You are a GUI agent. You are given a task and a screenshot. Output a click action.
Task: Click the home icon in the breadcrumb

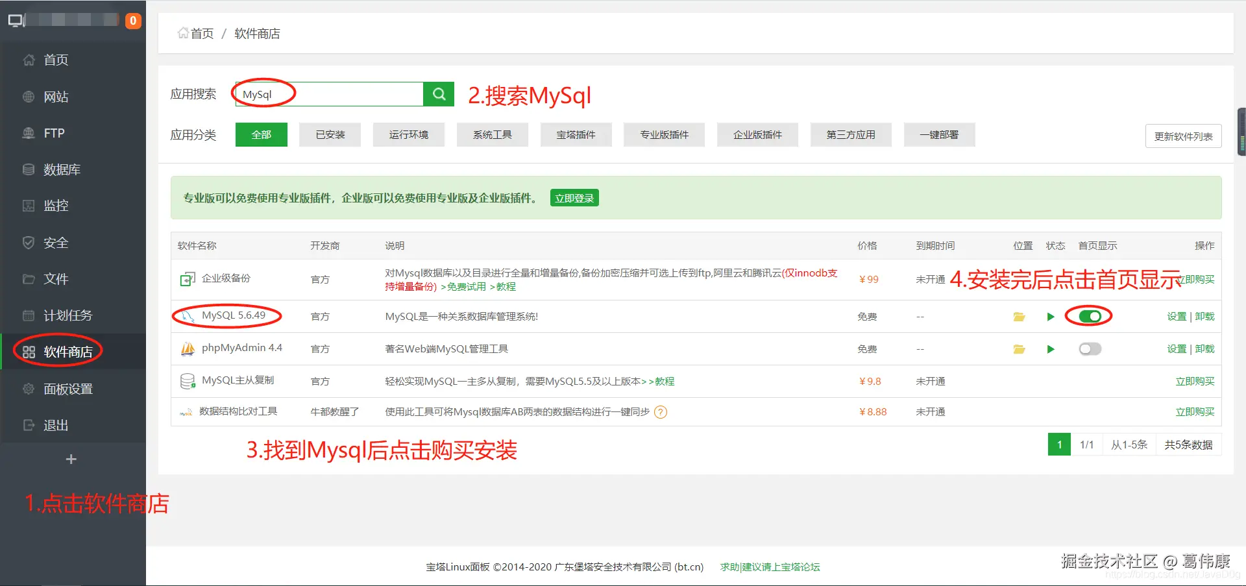[x=183, y=33]
